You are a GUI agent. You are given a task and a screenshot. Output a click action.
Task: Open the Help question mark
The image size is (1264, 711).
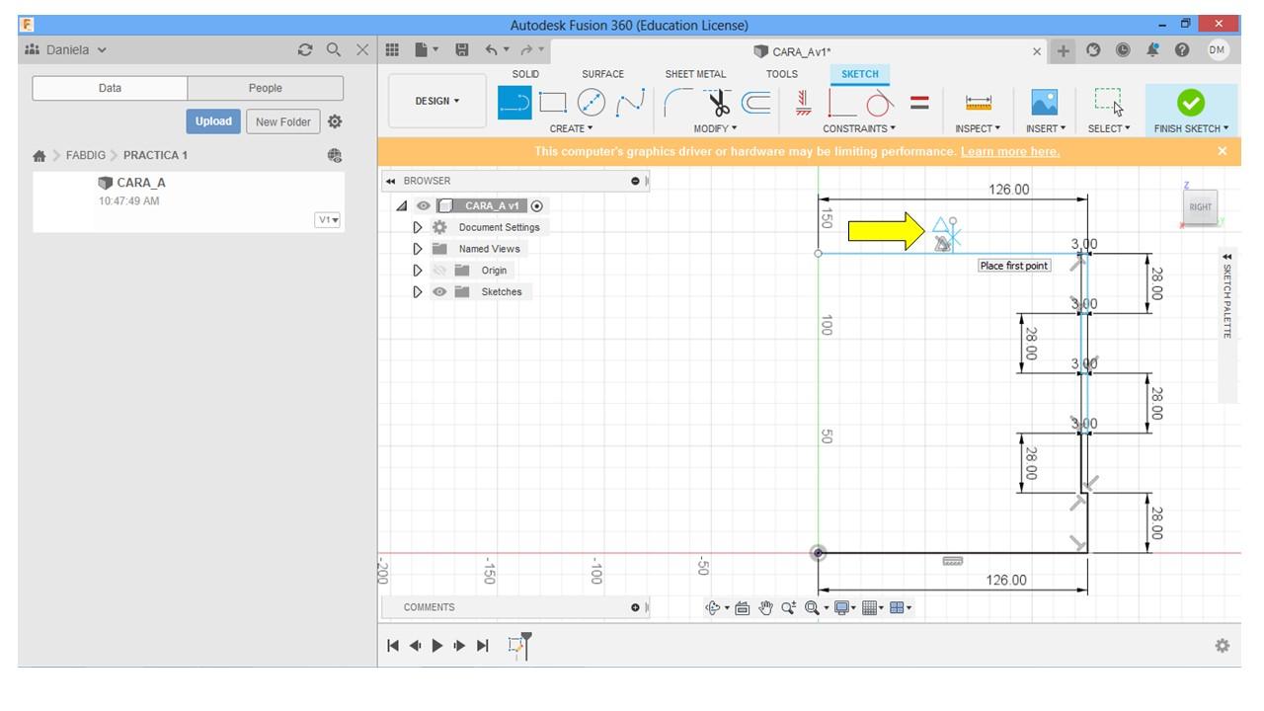tap(1182, 50)
